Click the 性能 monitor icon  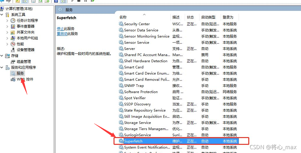(13, 44)
